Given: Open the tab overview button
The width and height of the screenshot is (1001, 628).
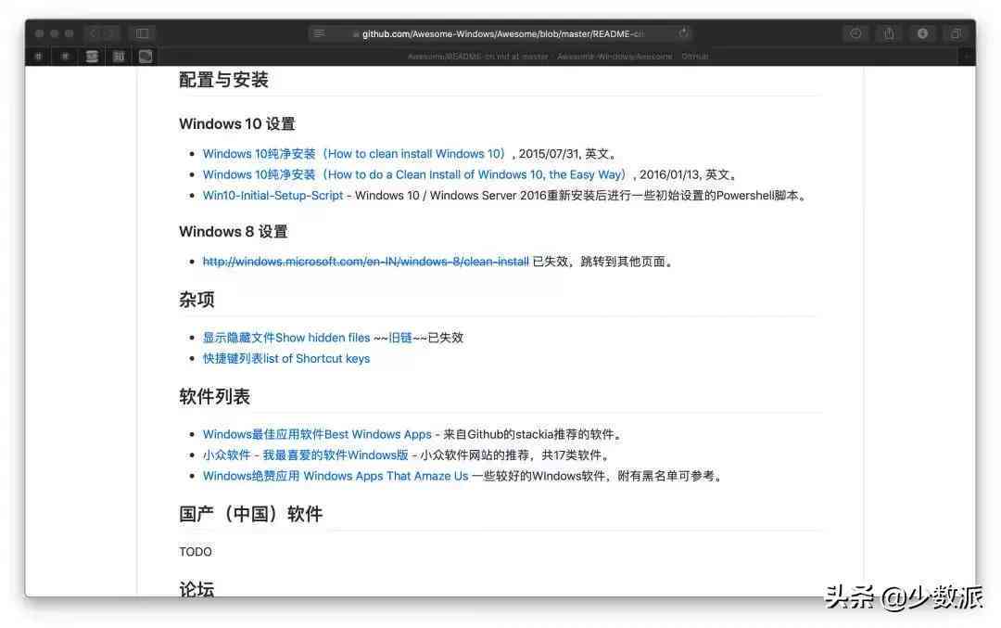Looking at the screenshot, I should 956,33.
